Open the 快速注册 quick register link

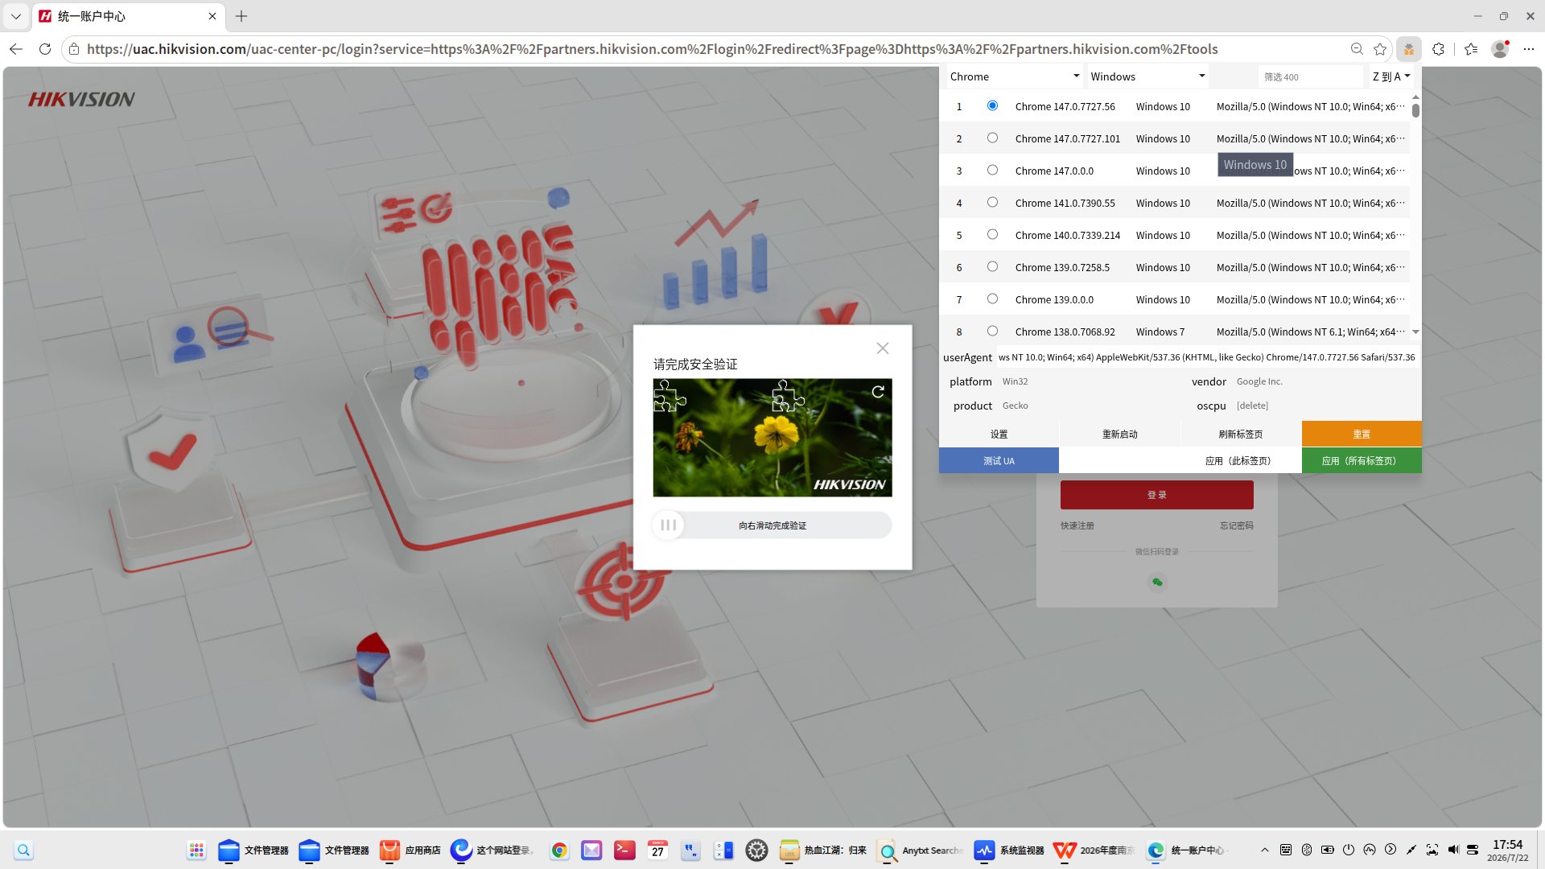pyautogui.click(x=1077, y=525)
